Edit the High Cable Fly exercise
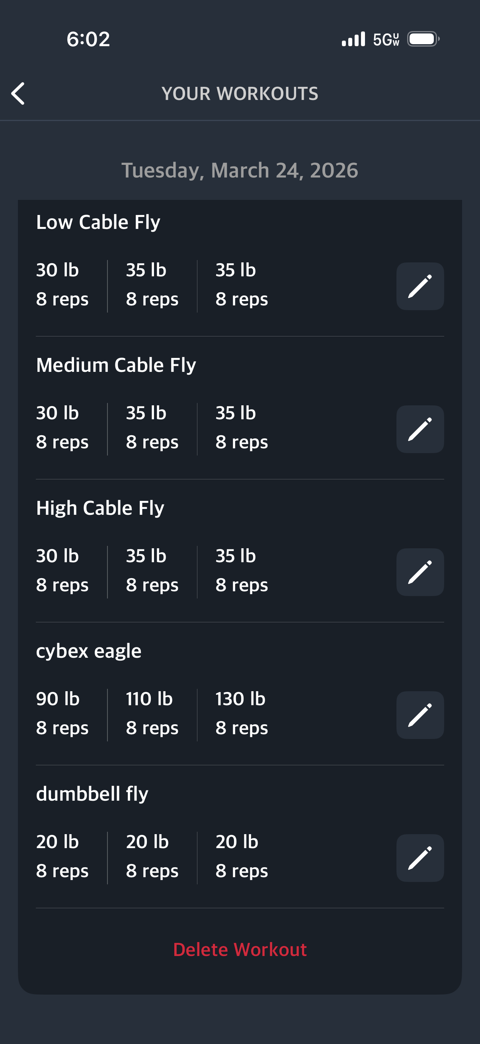Screen dimensions: 480x1044 click(420, 572)
